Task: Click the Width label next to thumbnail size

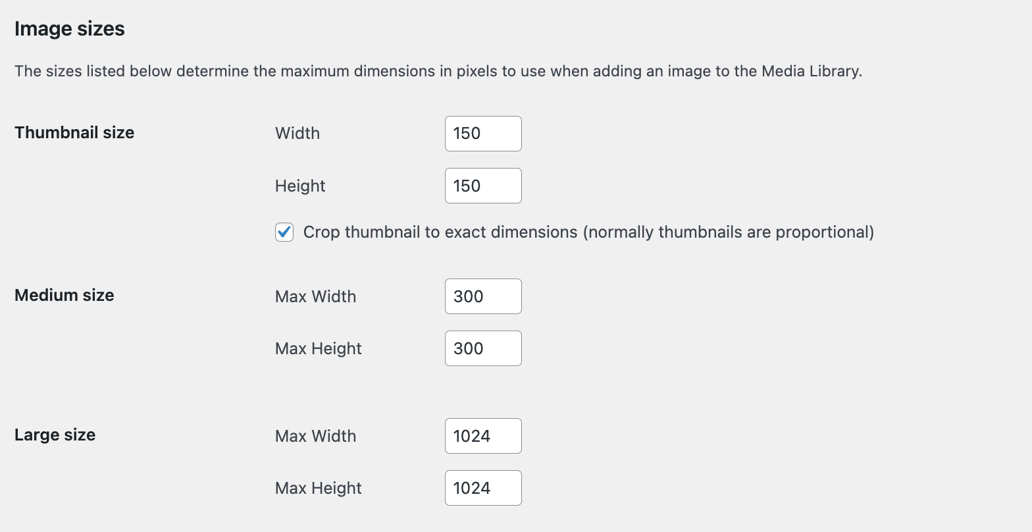Action: (x=297, y=133)
